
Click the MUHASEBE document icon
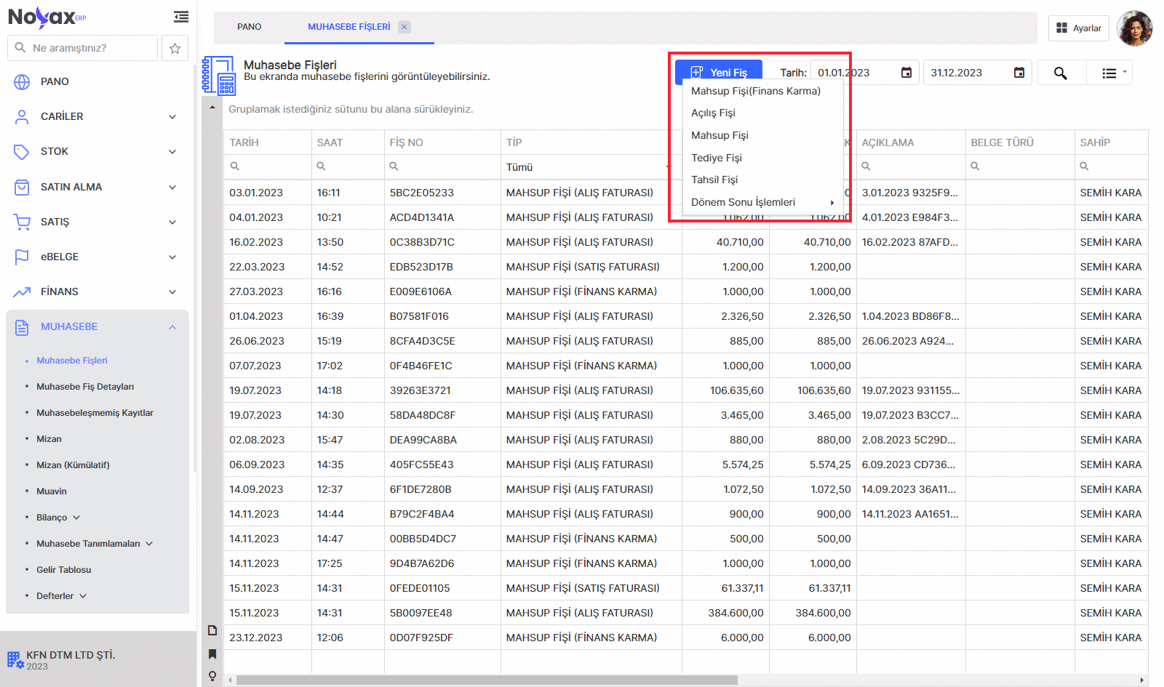click(22, 327)
